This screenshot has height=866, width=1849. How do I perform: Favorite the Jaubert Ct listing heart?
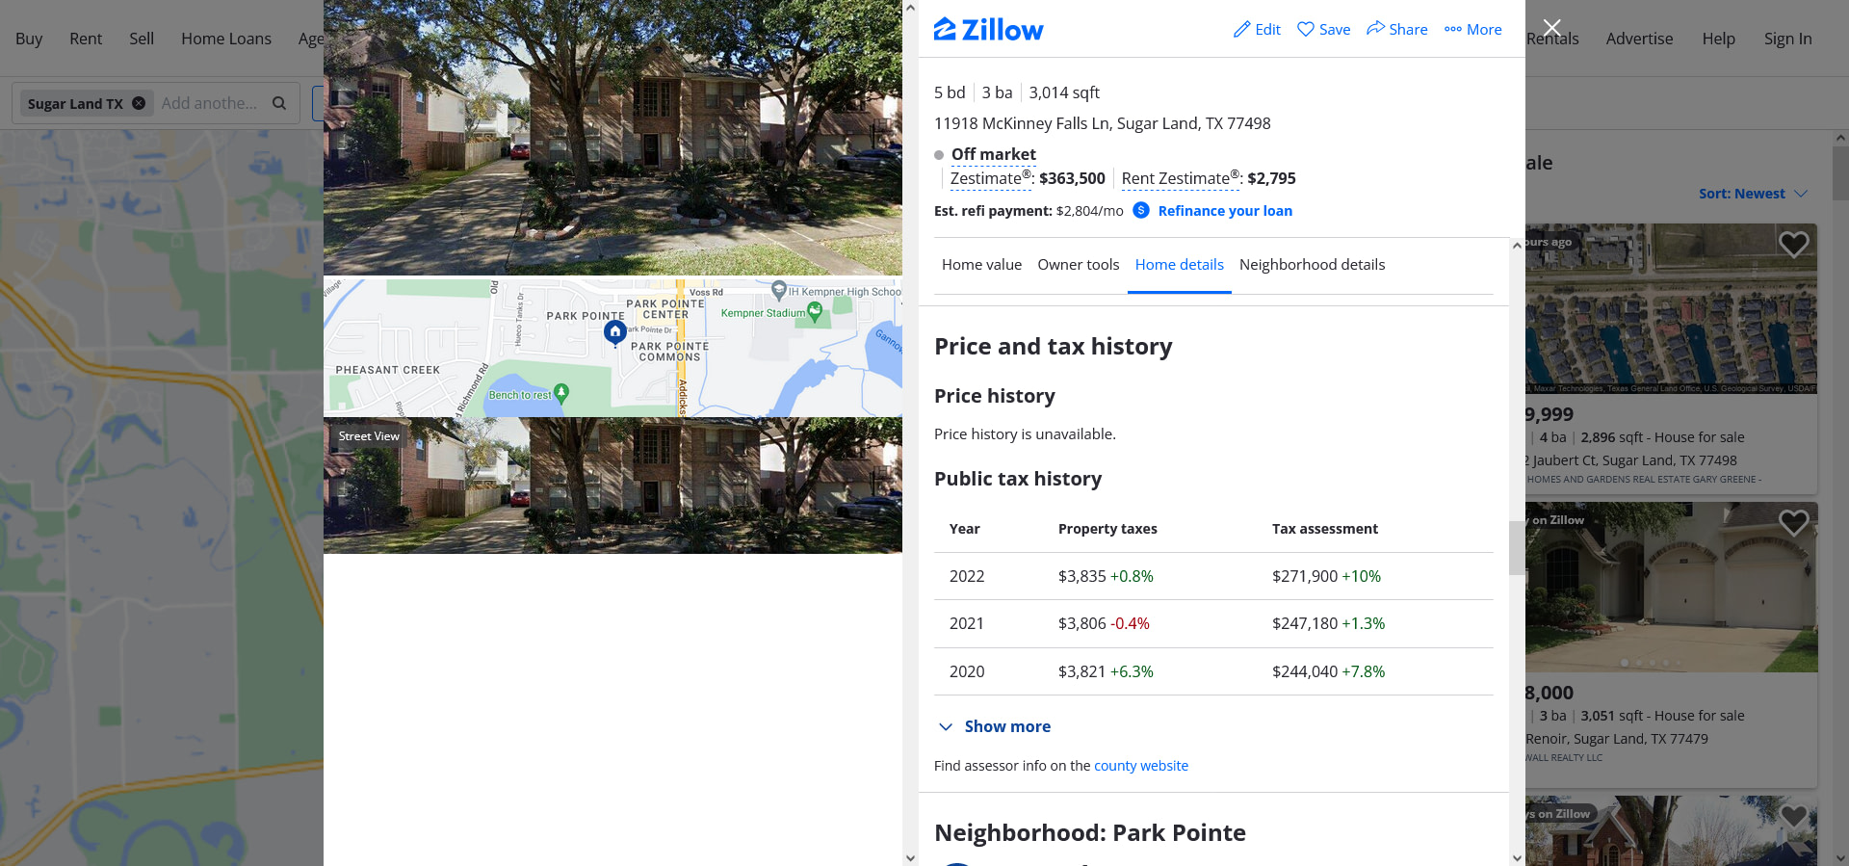(x=1793, y=245)
